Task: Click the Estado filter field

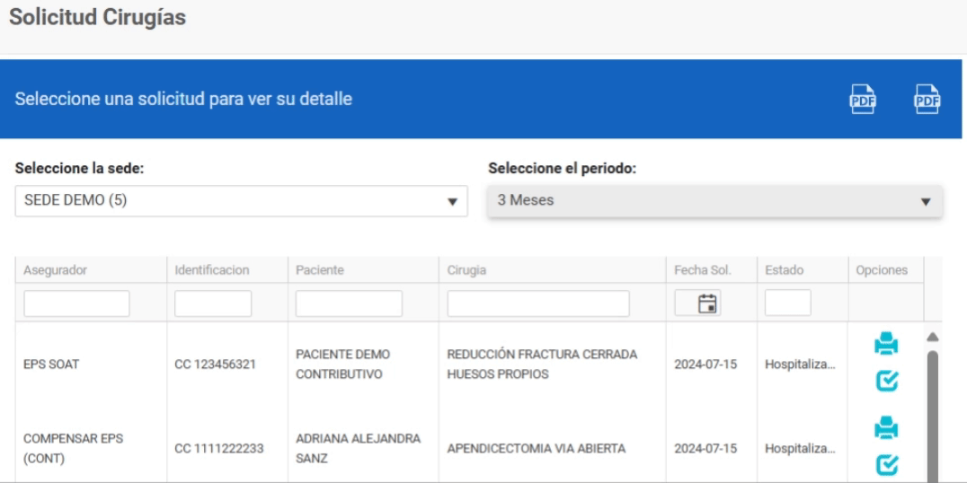Action: (788, 304)
